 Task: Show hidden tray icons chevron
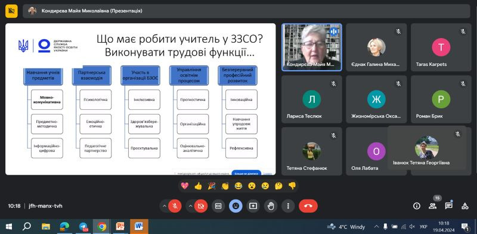click(376, 226)
